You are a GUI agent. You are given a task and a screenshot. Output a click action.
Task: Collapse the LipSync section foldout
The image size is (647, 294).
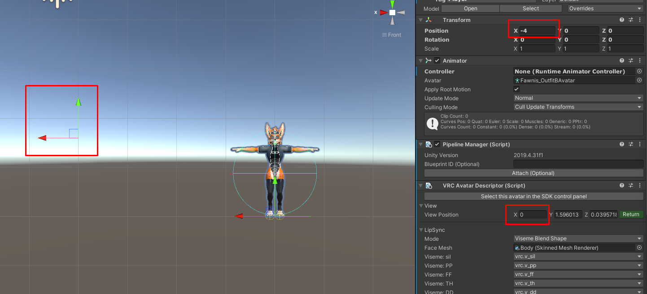pyautogui.click(x=421, y=230)
